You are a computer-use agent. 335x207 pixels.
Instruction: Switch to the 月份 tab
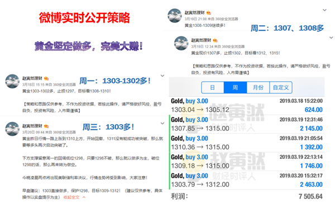point(258,87)
